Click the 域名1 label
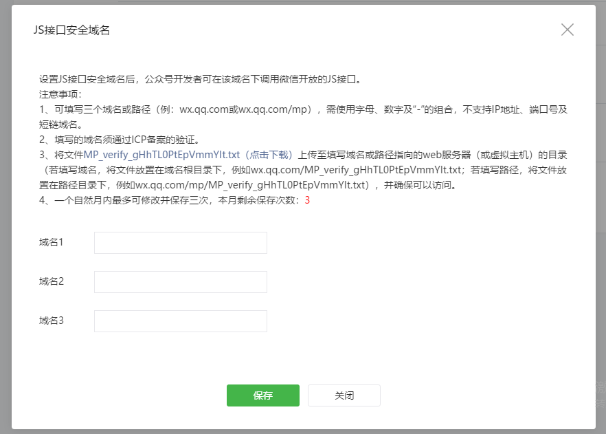This screenshot has width=606, height=434. click(x=51, y=243)
